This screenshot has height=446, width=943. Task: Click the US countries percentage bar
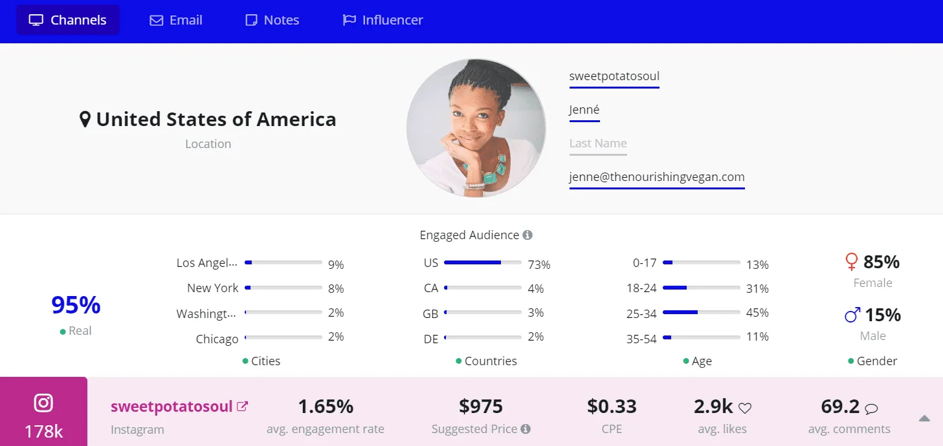(x=482, y=262)
